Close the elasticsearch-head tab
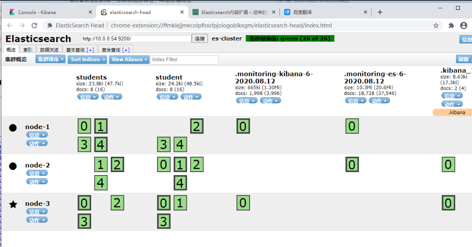The image size is (472, 247). pos(182,12)
